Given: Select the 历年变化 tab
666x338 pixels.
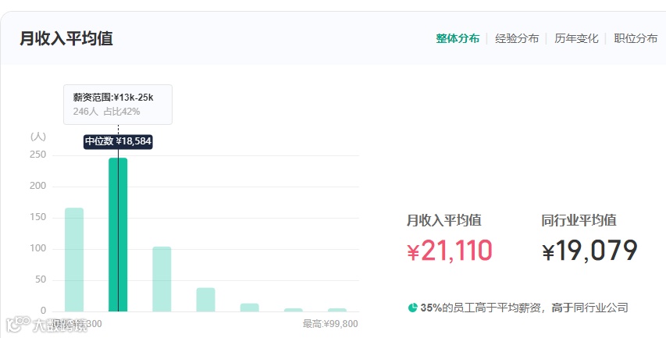Looking at the screenshot, I should point(576,39).
